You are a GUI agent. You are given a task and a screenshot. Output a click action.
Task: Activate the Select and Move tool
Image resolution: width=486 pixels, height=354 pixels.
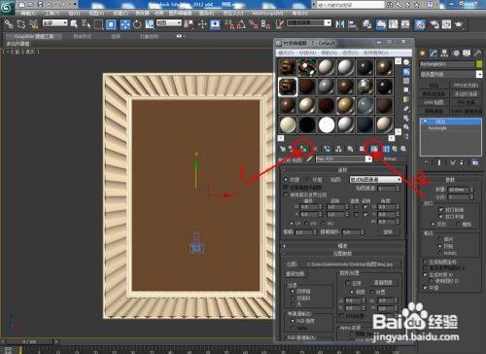pyautogui.click(x=125, y=24)
